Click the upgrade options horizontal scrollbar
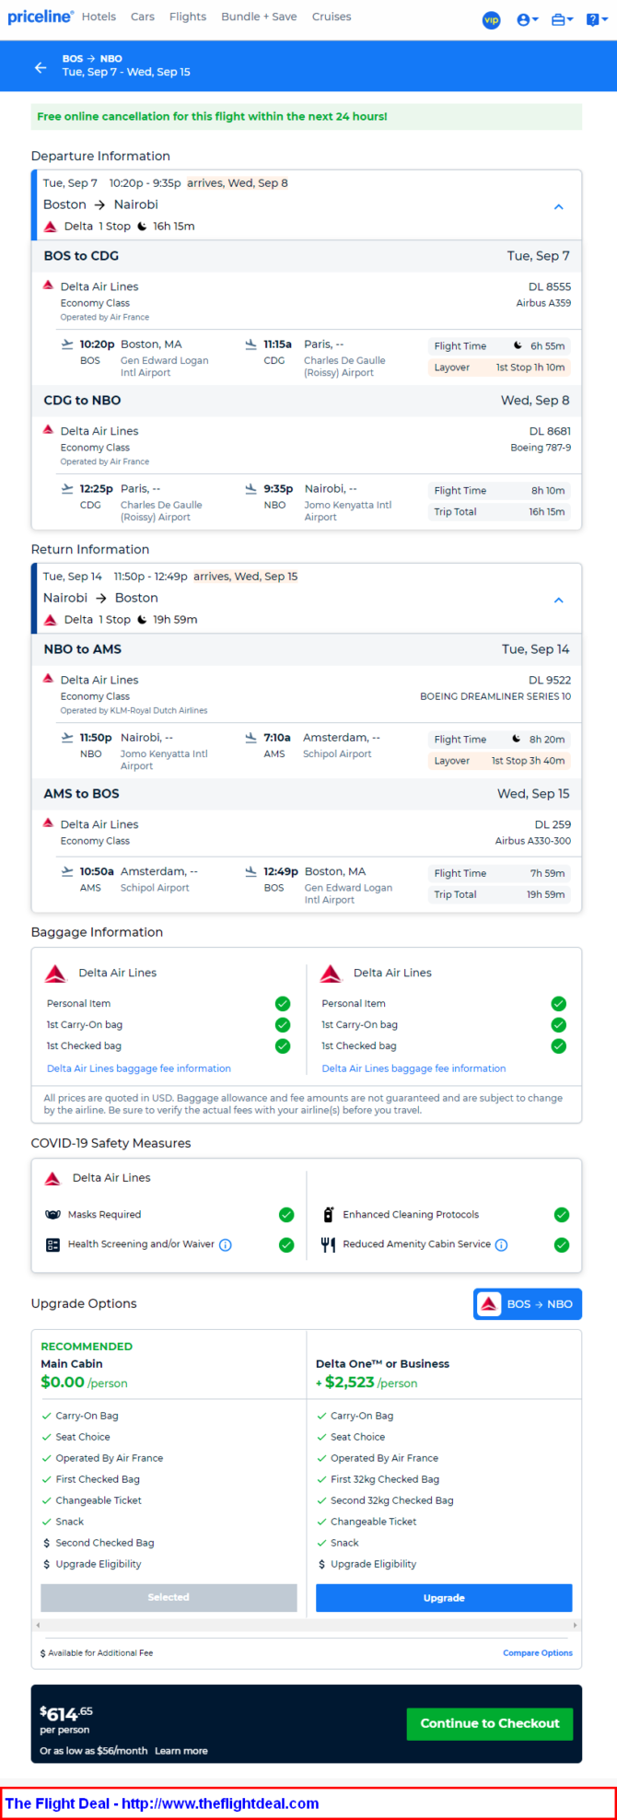This screenshot has height=1820, width=617. point(307,1626)
